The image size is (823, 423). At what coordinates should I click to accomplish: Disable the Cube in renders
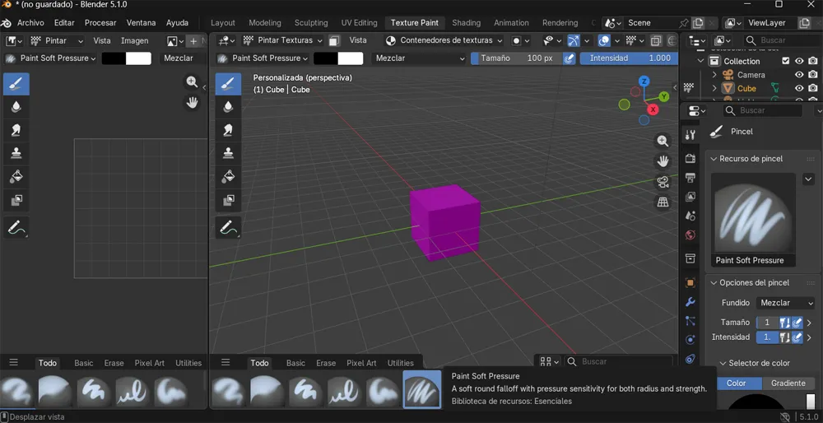click(813, 88)
